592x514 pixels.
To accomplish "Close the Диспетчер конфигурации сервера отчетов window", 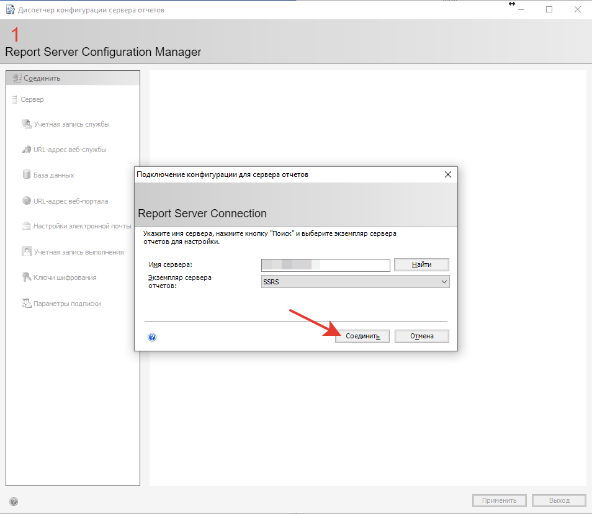I will coord(578,9).
